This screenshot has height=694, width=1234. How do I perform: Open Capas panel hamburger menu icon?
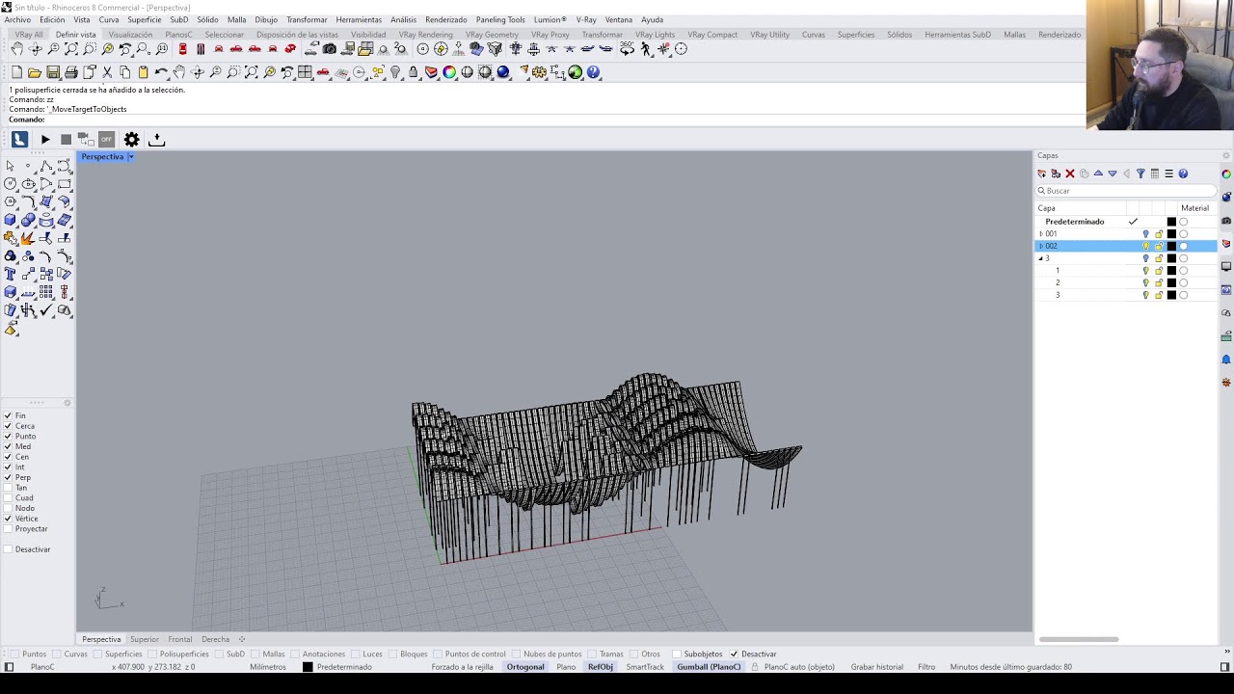[1168, 173]
